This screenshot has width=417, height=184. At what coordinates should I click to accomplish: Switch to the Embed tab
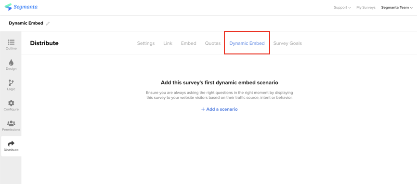pyautogui.click(x=189, y=43)
